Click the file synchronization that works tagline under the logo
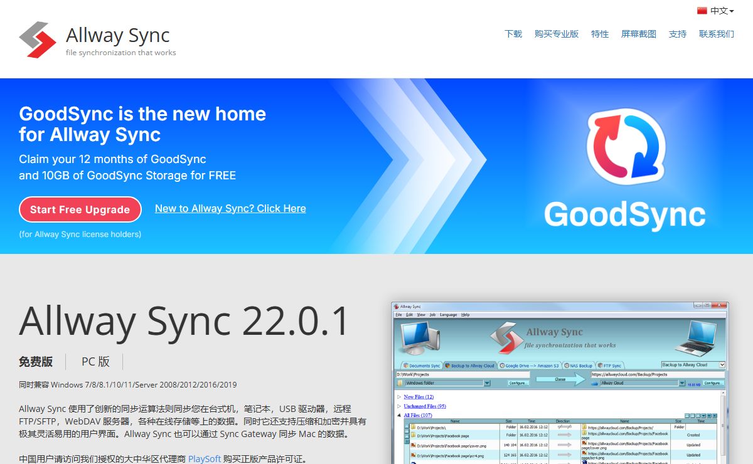Image resolution: width=753 pixels, height=464 pixels. (x=120, y=53)
